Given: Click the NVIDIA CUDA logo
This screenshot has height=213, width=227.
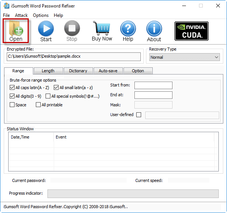Looking at the screenshot, I should pos(192,31).
